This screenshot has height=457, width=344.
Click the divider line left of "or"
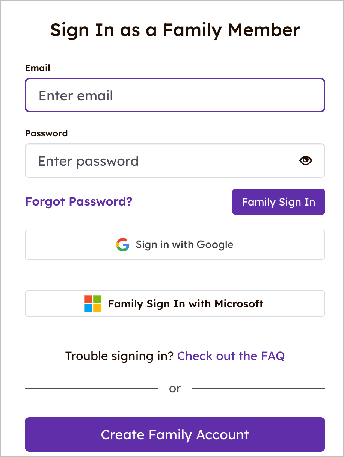pos(91,389)
